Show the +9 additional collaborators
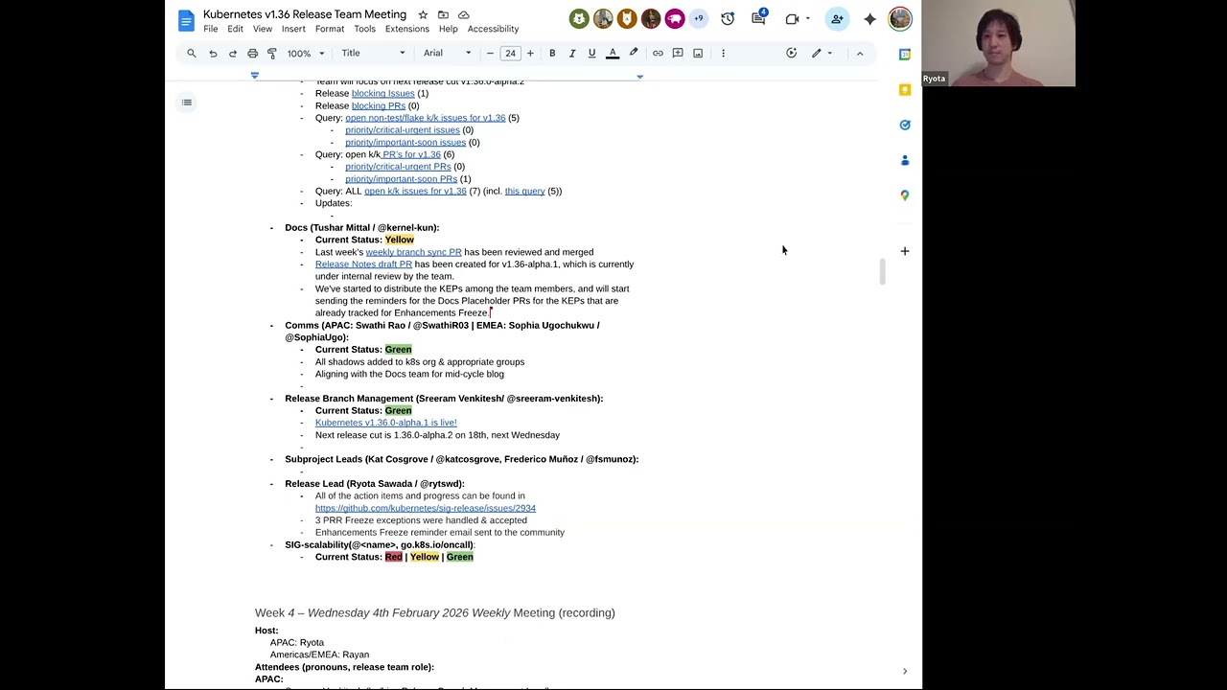 (x=698, y=18)
